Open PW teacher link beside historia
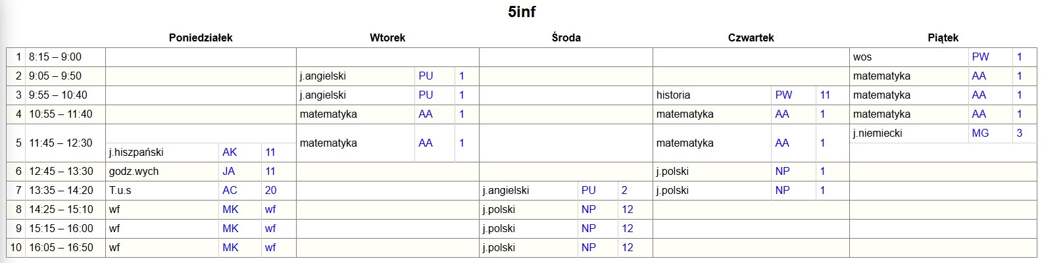Viewport: 1042px width, 263px height. [x=783, y=95]
